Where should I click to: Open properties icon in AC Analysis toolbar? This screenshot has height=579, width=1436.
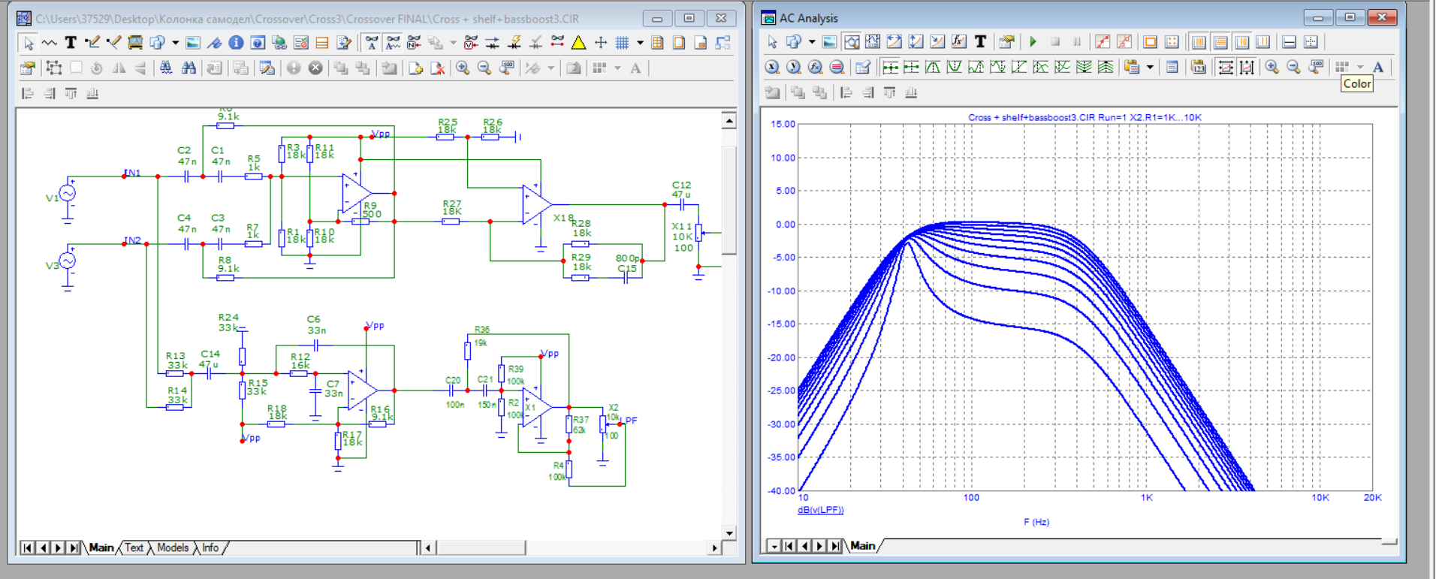(x=1006, y=41)
